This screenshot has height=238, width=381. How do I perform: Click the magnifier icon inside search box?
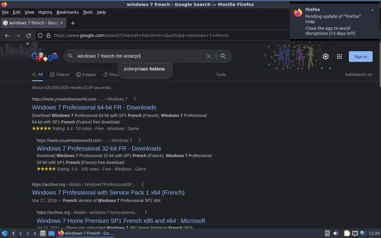point(71,56)
